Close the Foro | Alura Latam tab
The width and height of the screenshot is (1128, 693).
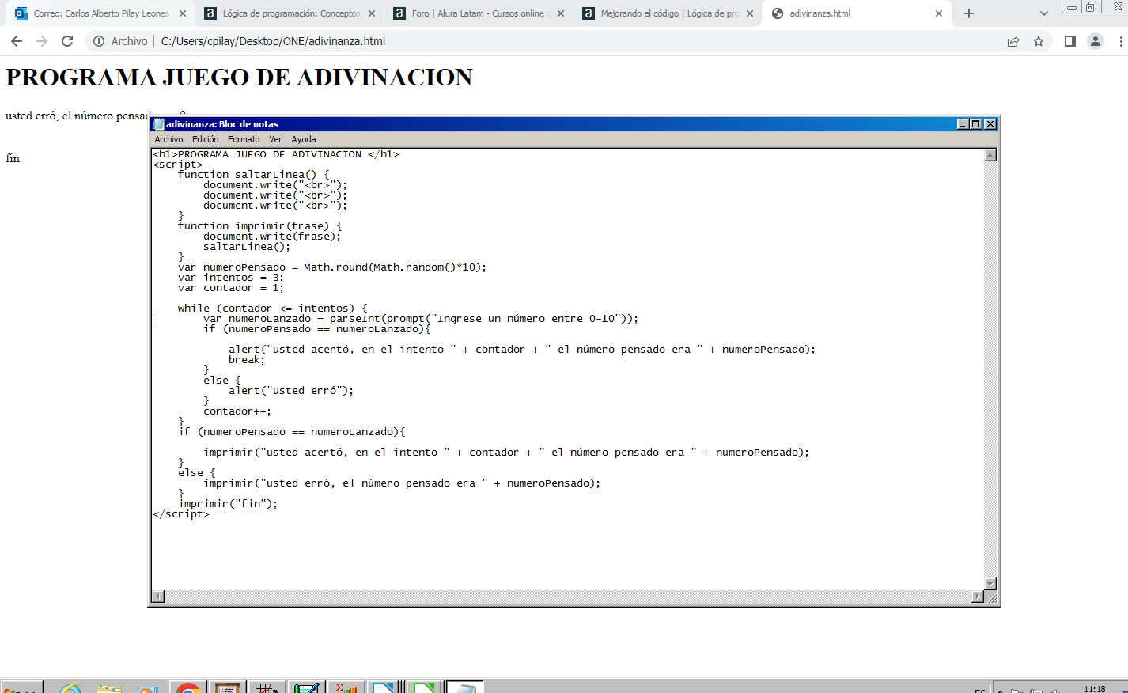pyautogui.click(x=561, y=13)
